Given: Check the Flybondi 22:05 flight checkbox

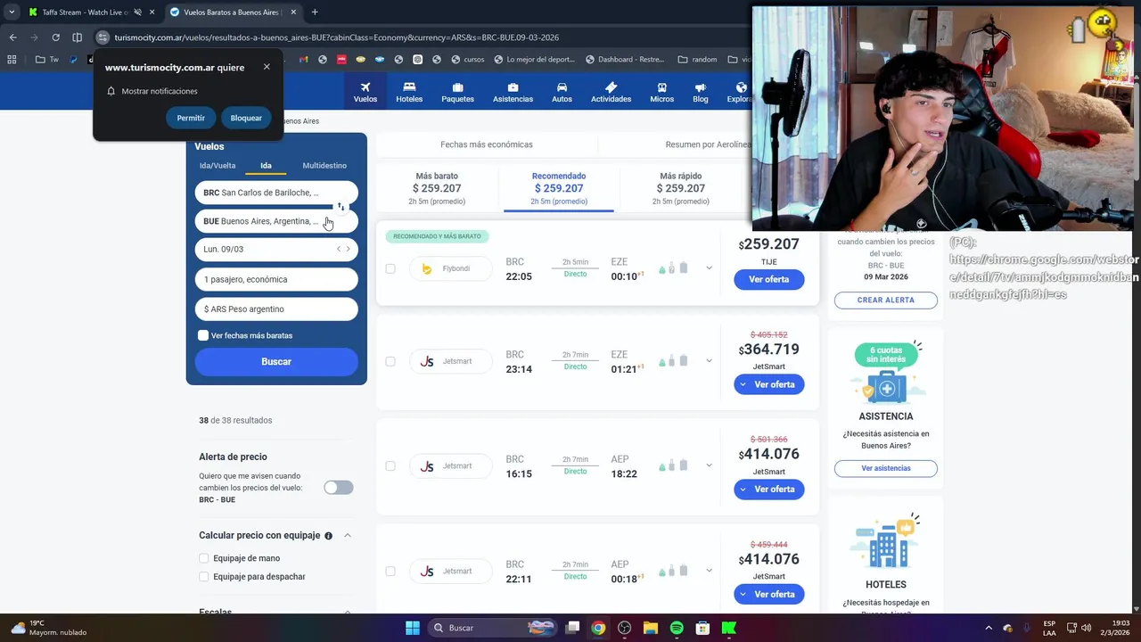Looking at the screenshot, I should (x=390, y=268).
